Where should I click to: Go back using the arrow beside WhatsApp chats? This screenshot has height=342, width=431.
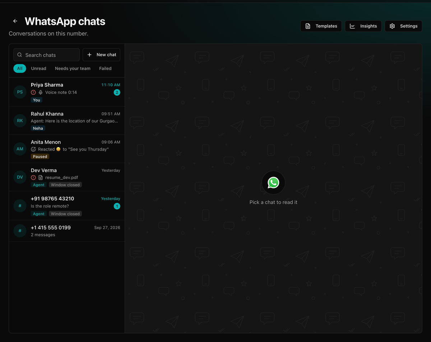click(x=15, y=21)
